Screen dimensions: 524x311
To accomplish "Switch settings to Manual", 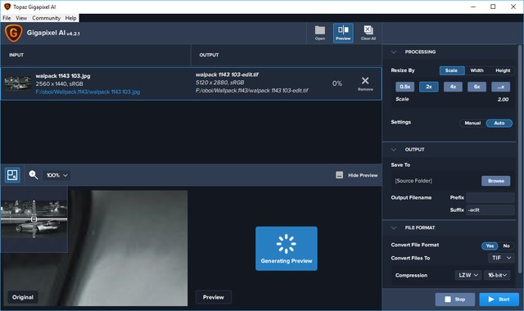I will coord(472,123).
